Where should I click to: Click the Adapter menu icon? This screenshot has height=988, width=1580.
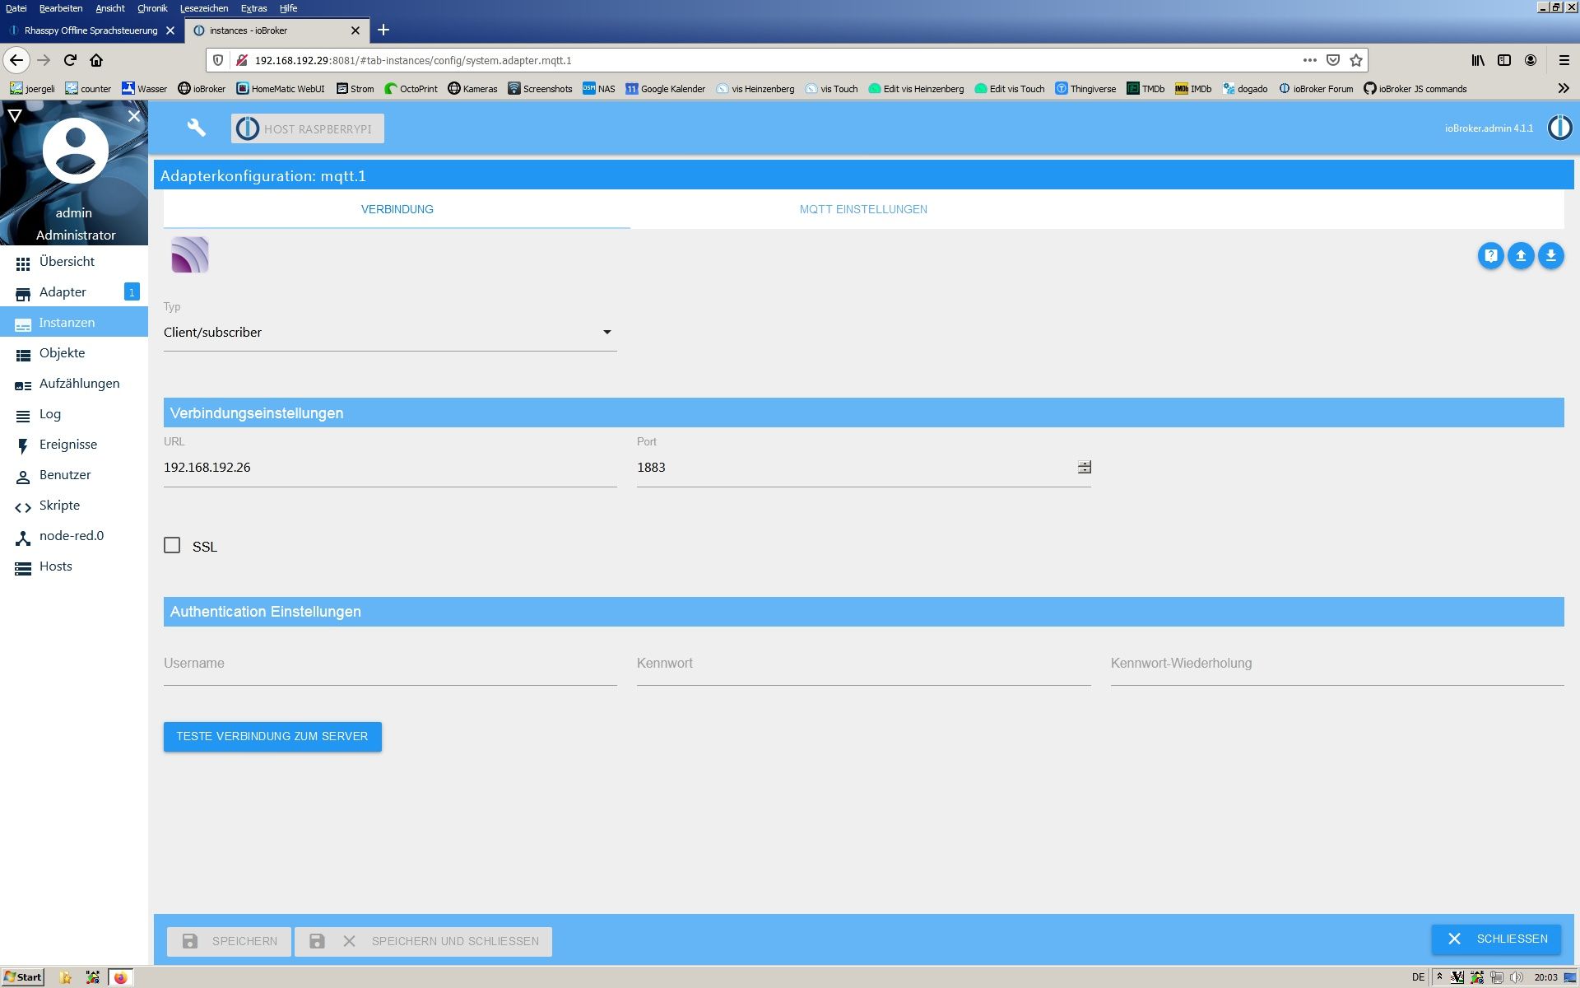23,292
